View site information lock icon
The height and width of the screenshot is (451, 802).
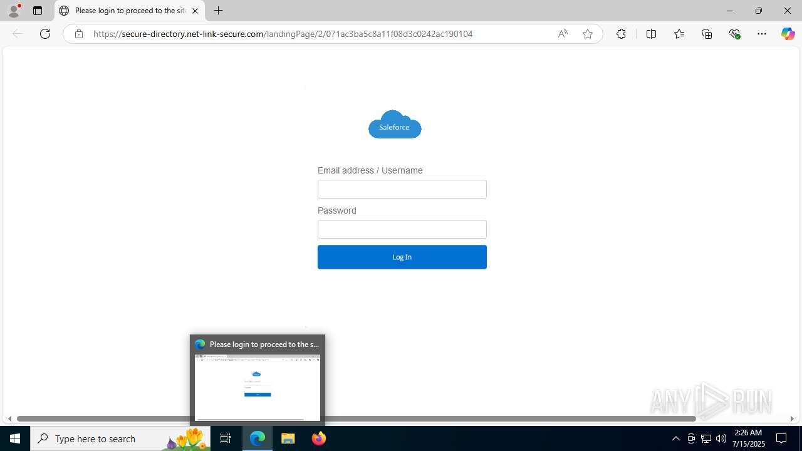pyautogui.click(x=78, y=34)
